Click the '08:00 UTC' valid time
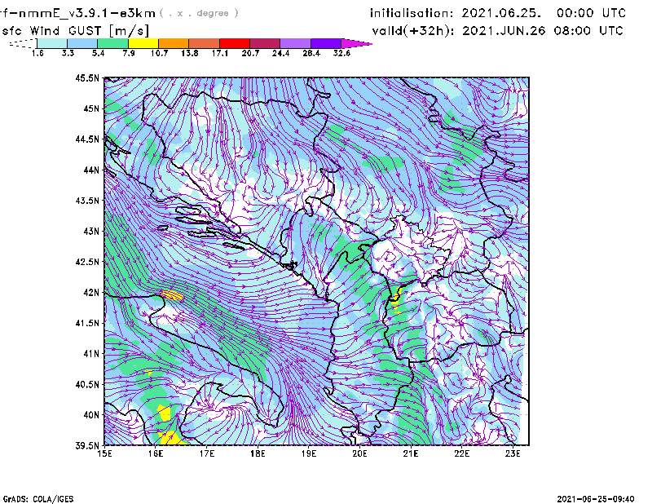Screen dimensions: 652x504 [x=588, y=31]
